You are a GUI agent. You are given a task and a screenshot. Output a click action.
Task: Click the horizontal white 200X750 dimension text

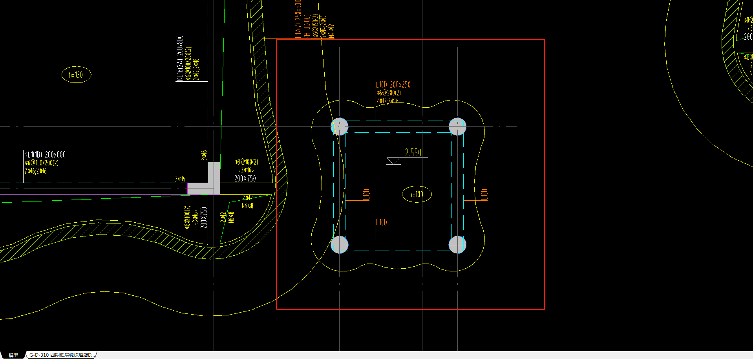point(245,178)
